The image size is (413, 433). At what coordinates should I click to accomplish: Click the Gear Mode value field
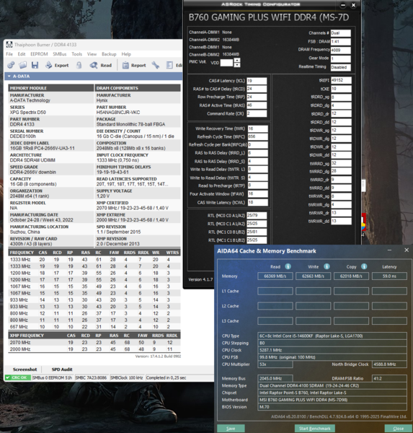(x=341, y=58)
